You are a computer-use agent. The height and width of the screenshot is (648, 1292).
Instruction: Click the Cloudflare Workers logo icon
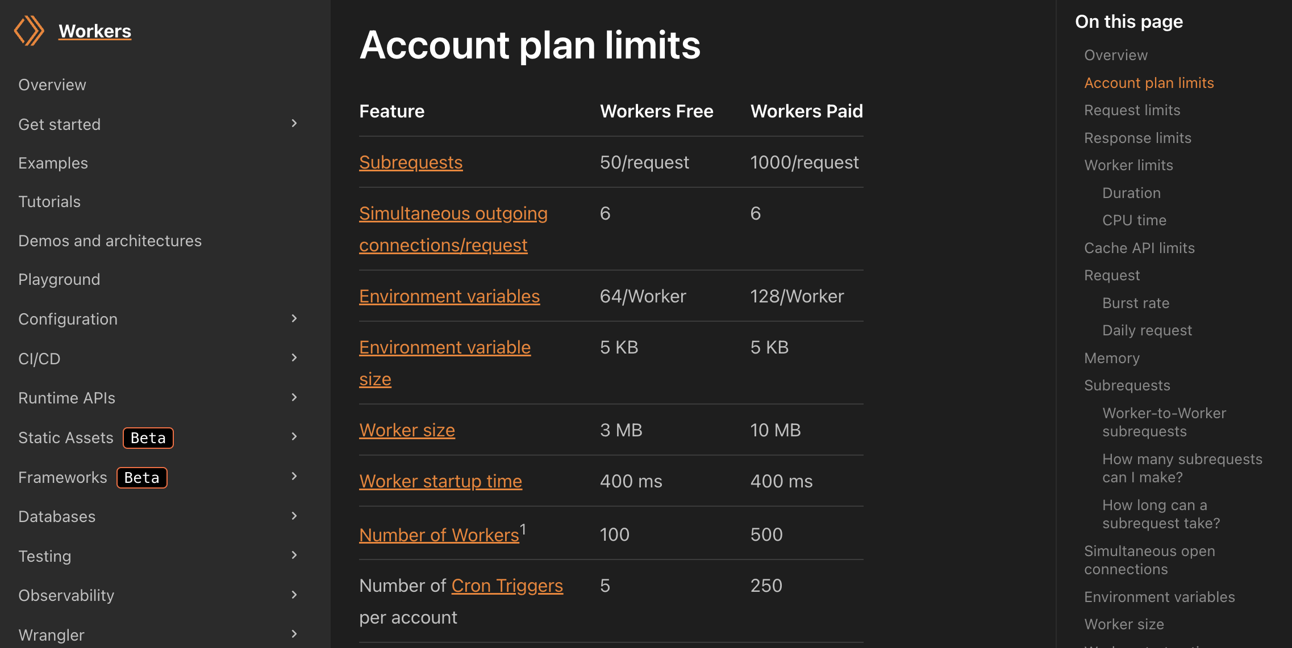(x=29, y=31)
